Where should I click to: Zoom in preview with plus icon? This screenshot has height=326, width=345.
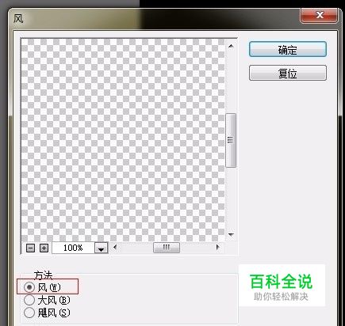click(x=44, y=248)
